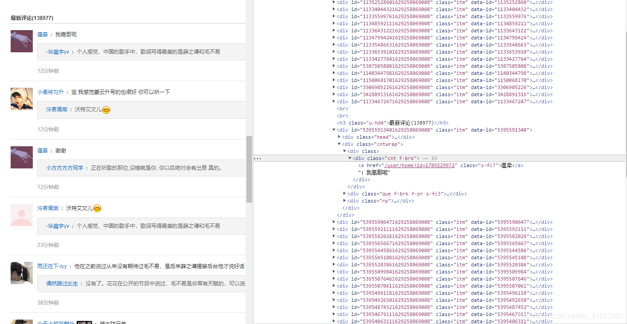Open quoted user -华晨宇yv under 我嵩哥呢

point(58,51)
